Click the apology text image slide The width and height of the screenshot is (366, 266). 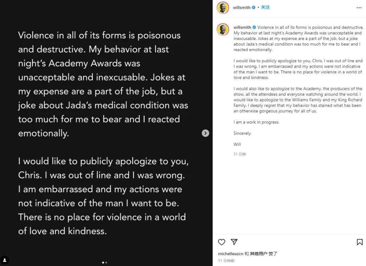(x=106, y=133)
